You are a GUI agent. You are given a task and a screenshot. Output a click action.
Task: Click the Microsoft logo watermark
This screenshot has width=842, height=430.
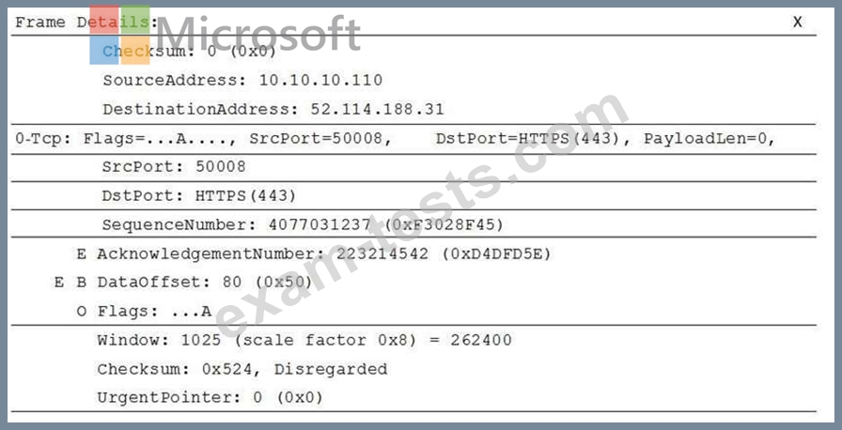tap(225, 35)
